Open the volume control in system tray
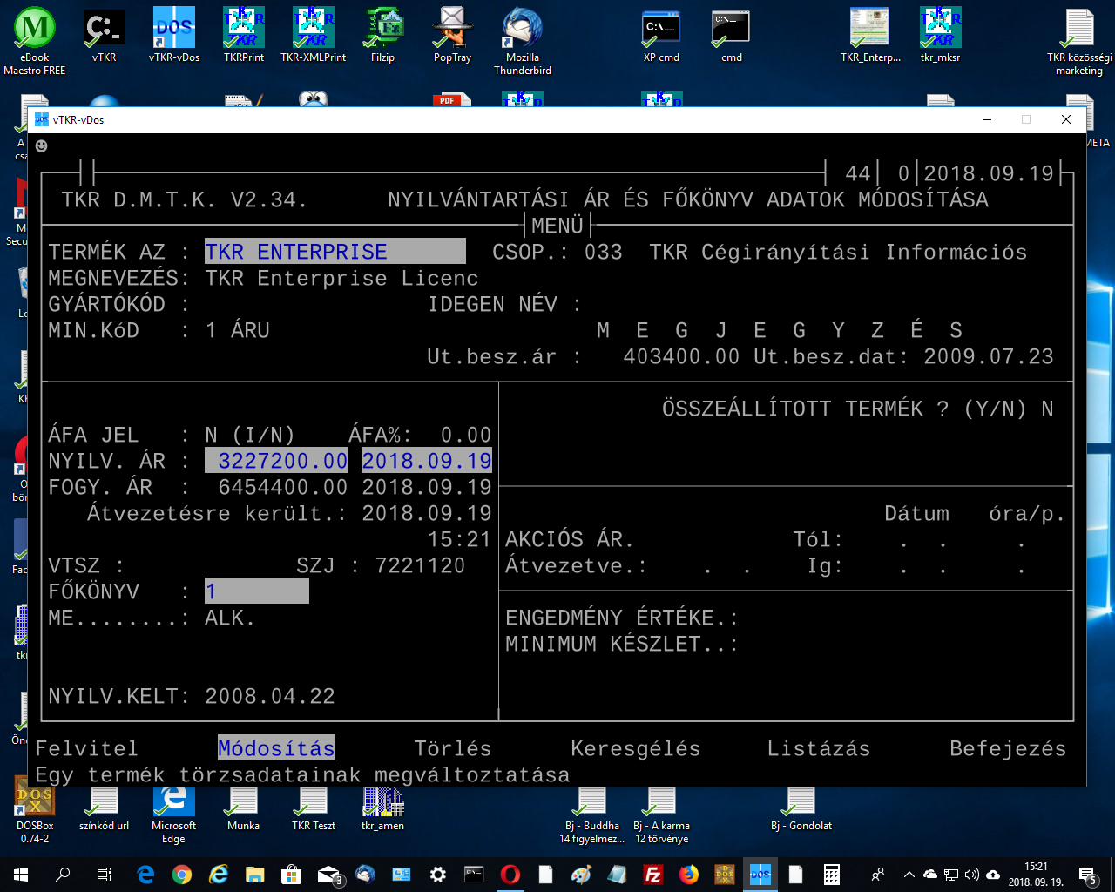The image size is (1115, 892). (972, 875)
